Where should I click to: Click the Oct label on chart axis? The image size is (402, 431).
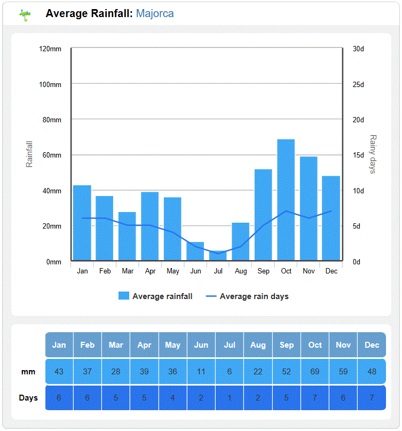286,271
